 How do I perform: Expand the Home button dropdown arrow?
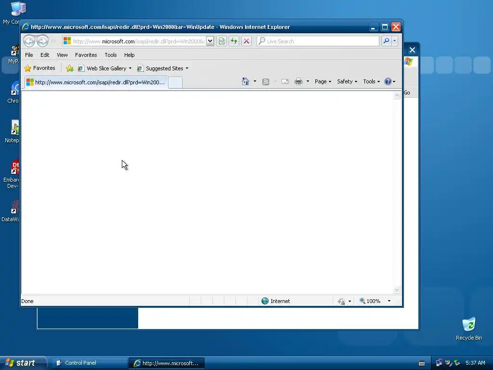(x=255, y=81)
